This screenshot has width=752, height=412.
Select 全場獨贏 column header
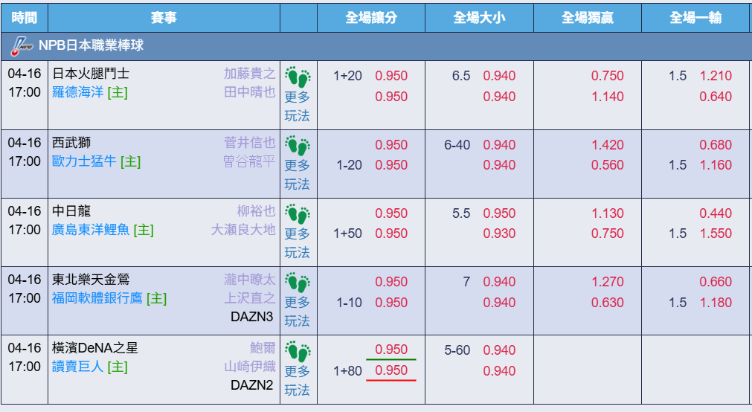pyautogui.click(x=588, y=18)
